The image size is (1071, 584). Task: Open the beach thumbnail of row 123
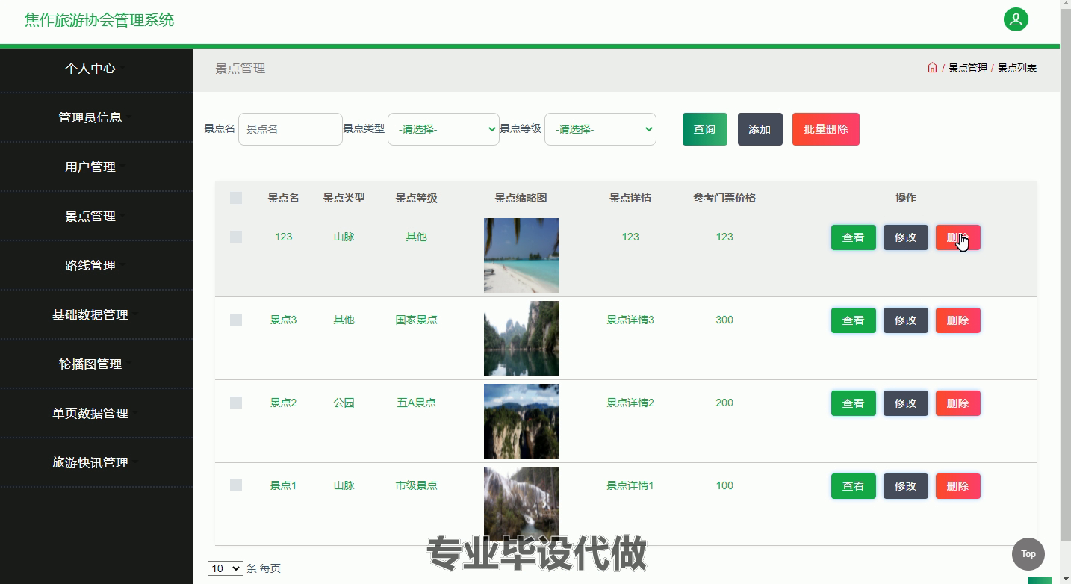(521, 255)
